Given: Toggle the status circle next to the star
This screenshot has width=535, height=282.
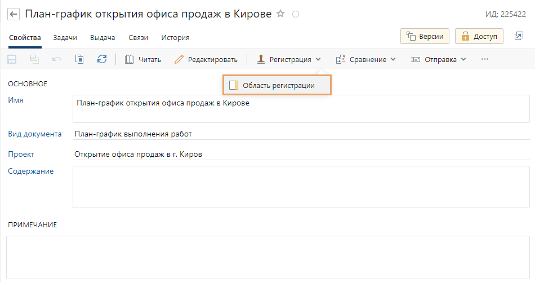Looking at the screenshot, I should tap(296, 14).
